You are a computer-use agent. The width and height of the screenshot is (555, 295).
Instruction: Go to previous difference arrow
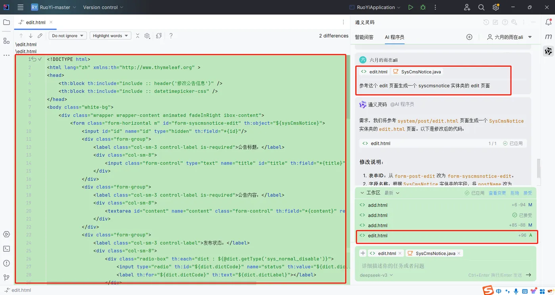click(21, 36)
